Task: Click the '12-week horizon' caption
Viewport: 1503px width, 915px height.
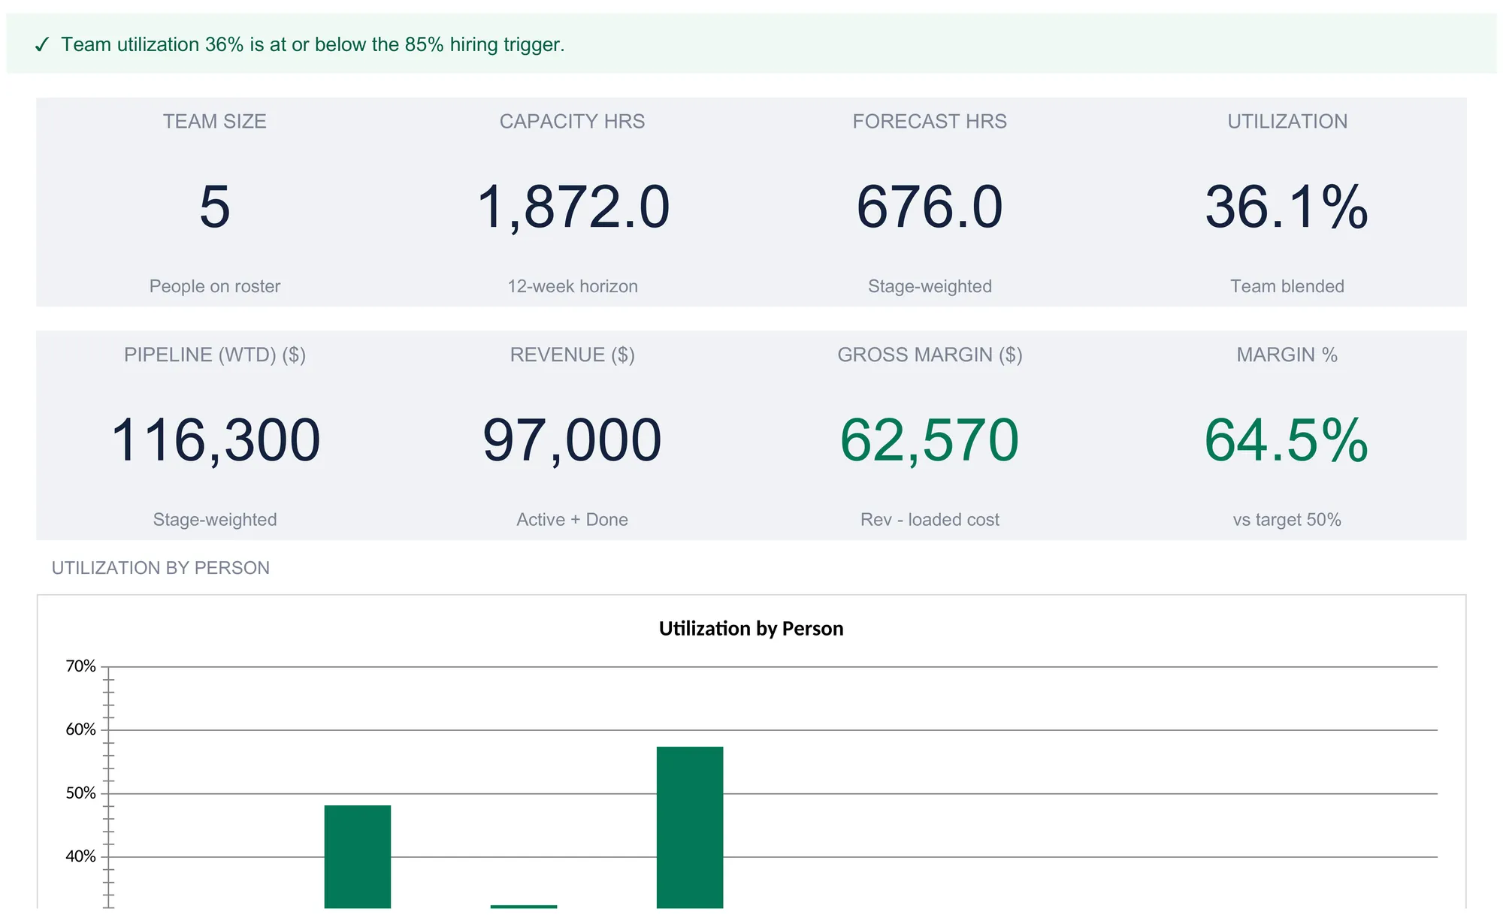Action: pos(573,286)
